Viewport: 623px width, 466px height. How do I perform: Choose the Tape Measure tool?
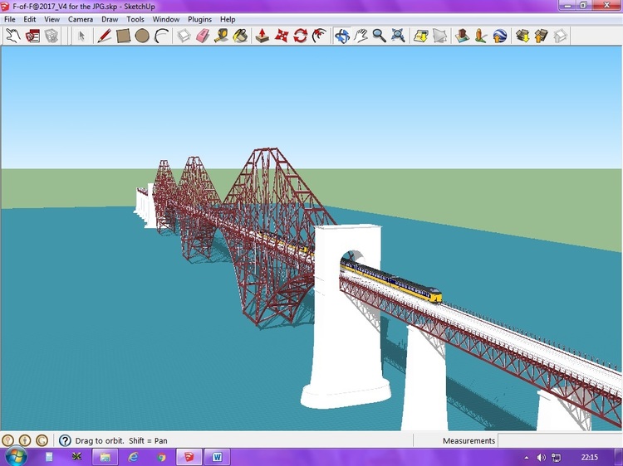coord(222,36)
